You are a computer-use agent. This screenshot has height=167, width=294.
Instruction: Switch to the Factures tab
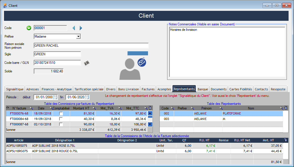[x=148, y=89]
